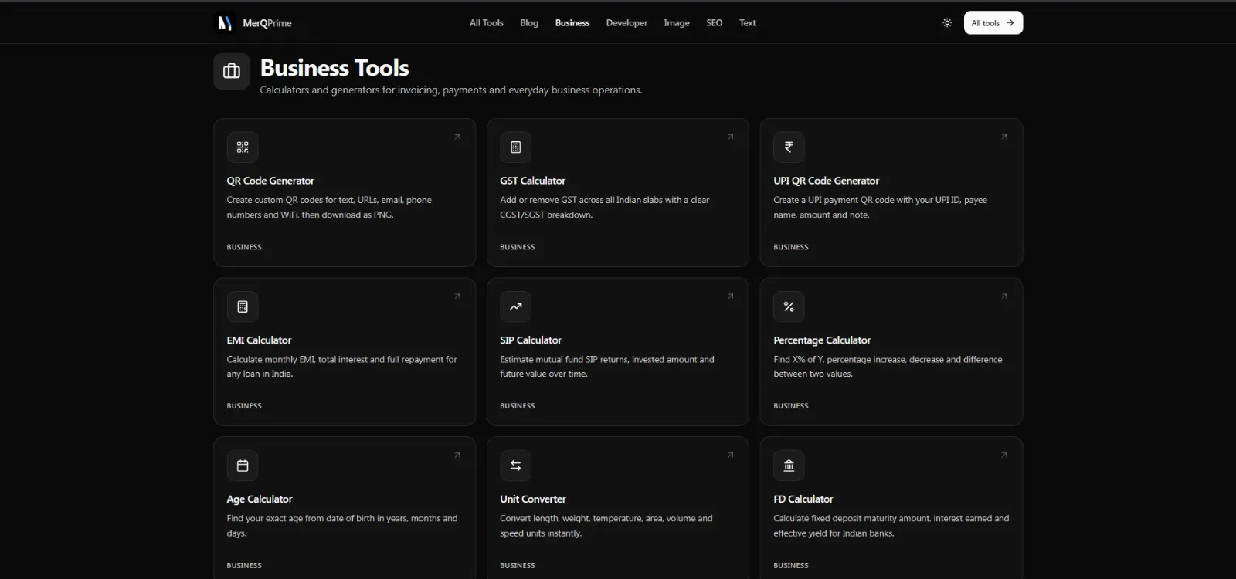This screenshot has height=579, width=1236.
Task: Click the bank icon on FD Calculator
Action: tap(789, 466)
